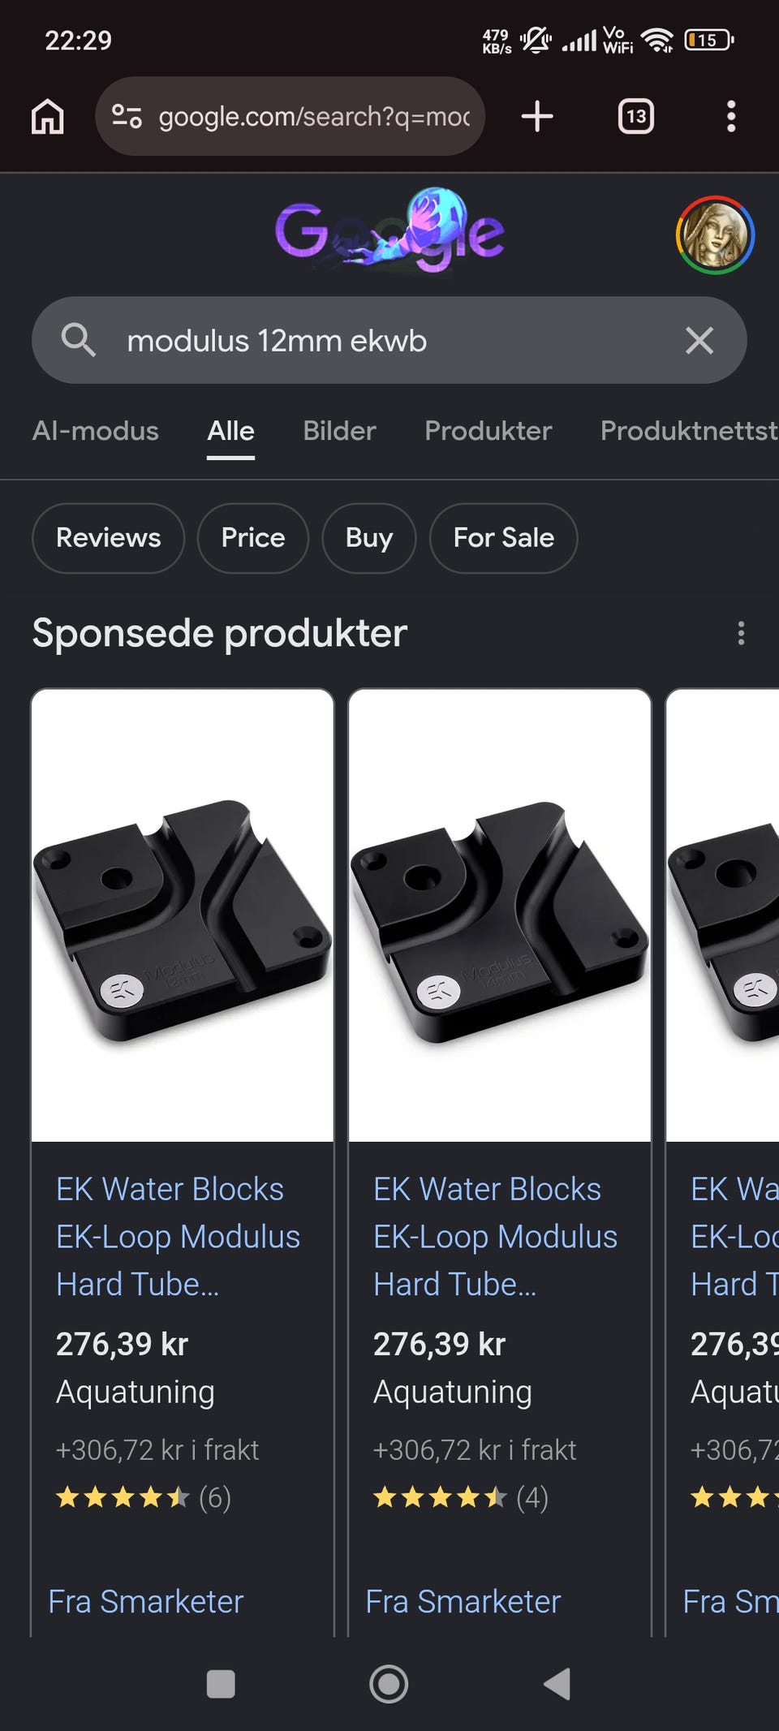Open the browser three-dot menu
This screenshot has width=779, height=1731.
click(731, 116)
